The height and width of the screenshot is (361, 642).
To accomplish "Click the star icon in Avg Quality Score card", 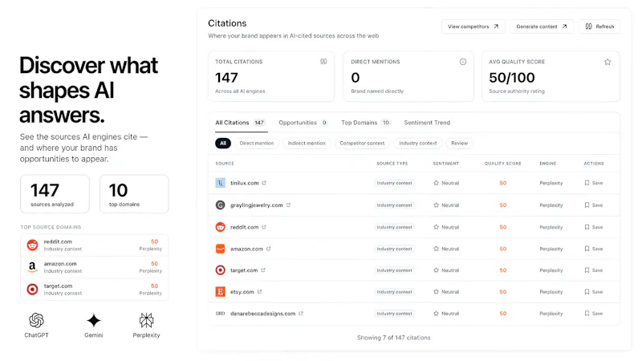I will 607,62.
